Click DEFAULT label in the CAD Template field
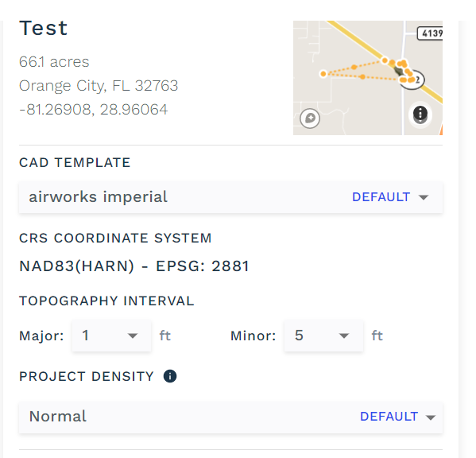The width and height of the screenshot is (476, 458). [381, 197]
